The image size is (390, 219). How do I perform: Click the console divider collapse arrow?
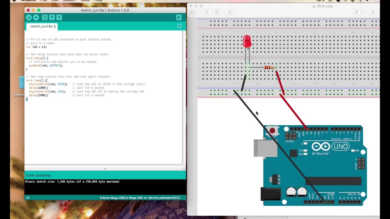(105, 169)
